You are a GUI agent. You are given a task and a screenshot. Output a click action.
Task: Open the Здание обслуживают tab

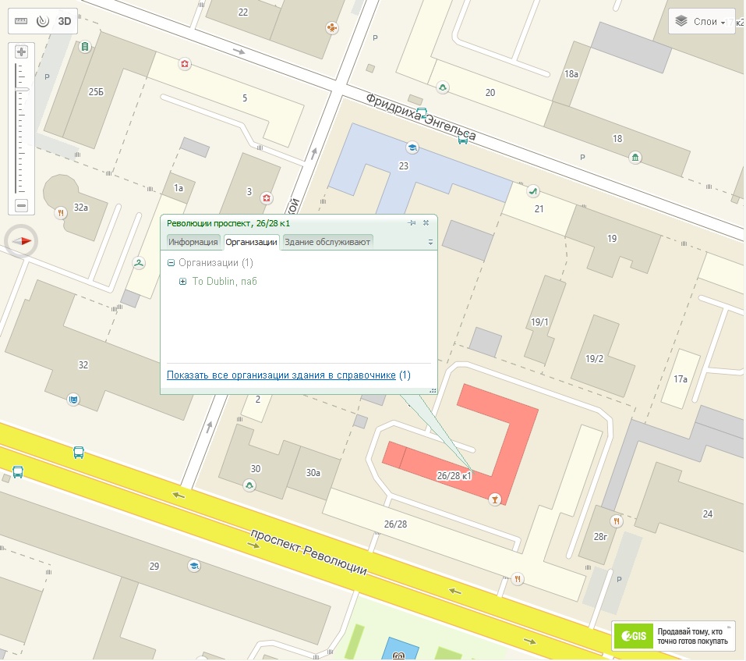pos(327,242)
